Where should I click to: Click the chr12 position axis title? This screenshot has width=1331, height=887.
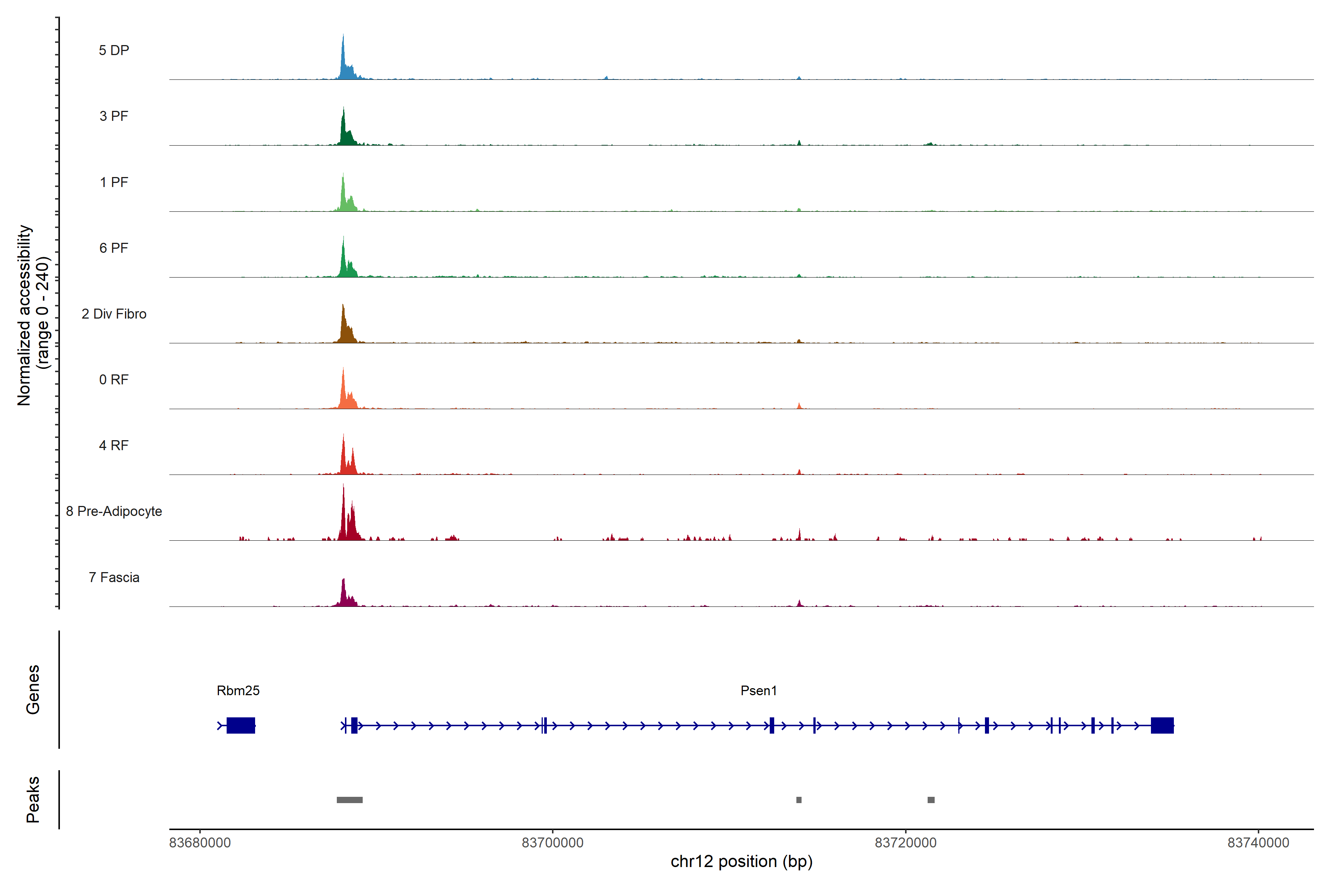(741, 861)
